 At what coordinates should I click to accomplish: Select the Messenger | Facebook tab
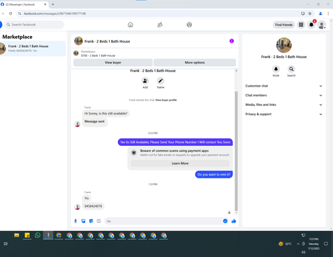click(22, 4)
